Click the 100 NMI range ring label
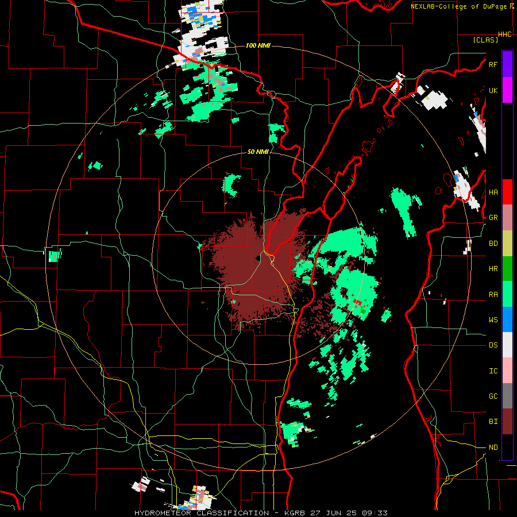Screen dimensions: 517x517 pos(258,45)
